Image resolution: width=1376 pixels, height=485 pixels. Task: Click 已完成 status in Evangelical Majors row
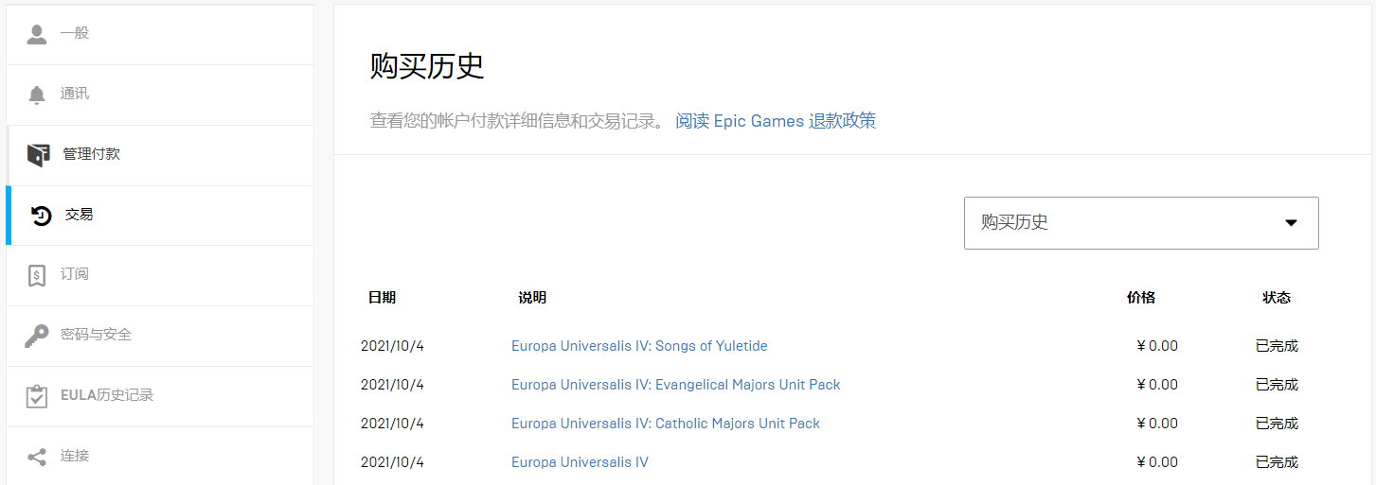pos(1277,385)
